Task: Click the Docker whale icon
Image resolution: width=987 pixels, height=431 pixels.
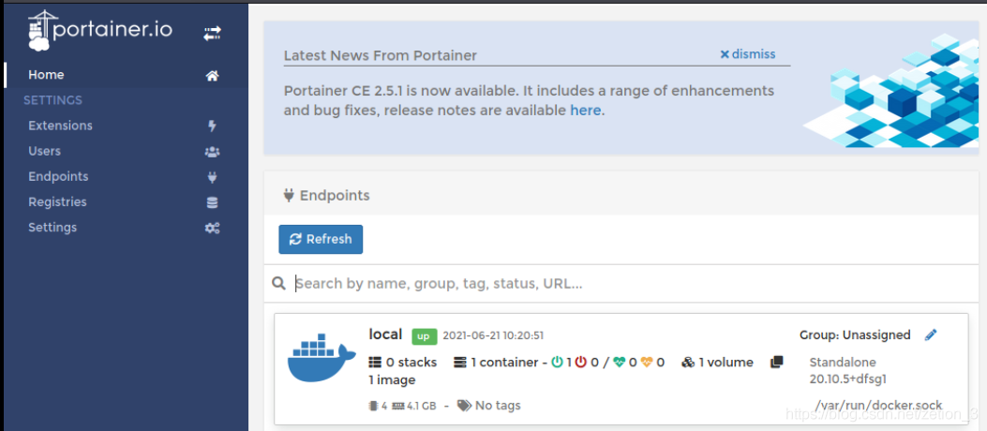Action: 321,361
